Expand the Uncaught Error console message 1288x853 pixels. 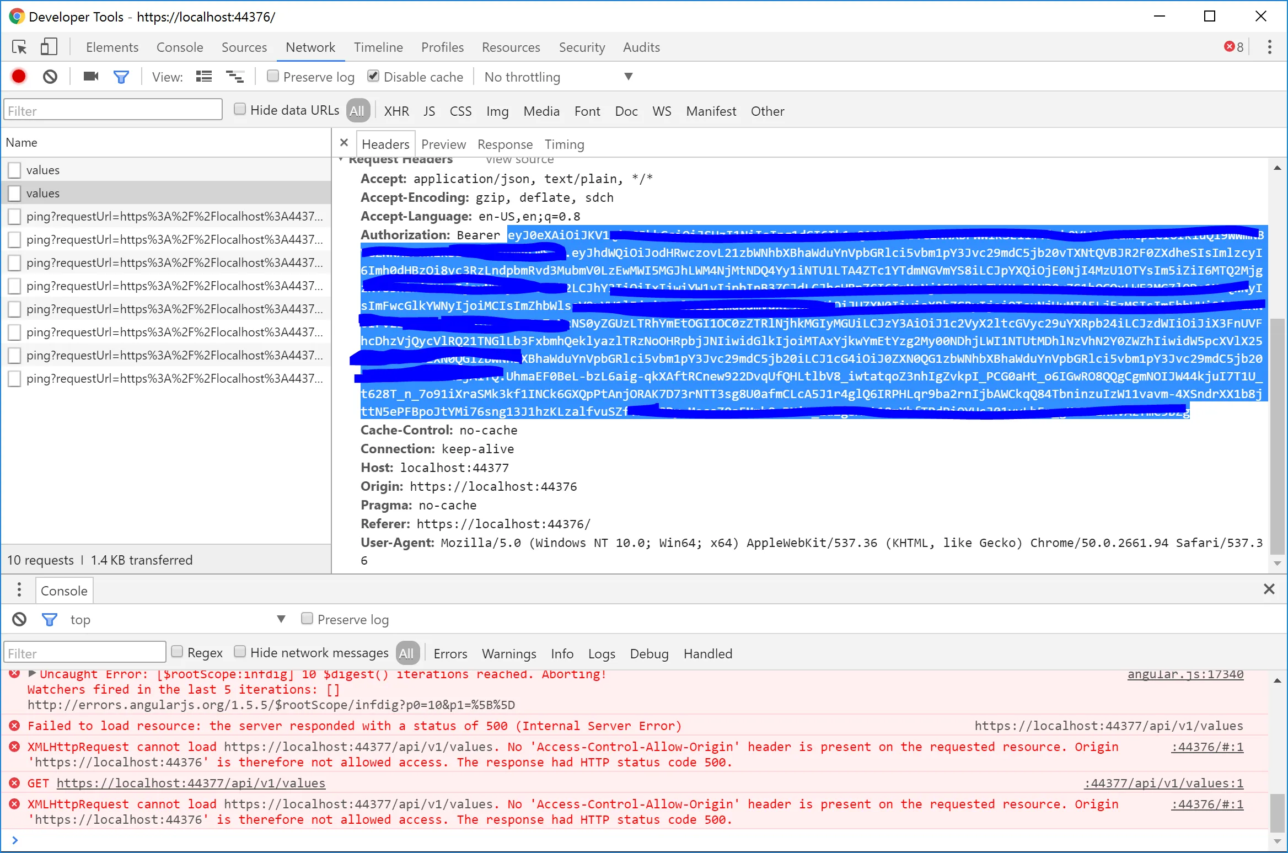click(32, 674)
